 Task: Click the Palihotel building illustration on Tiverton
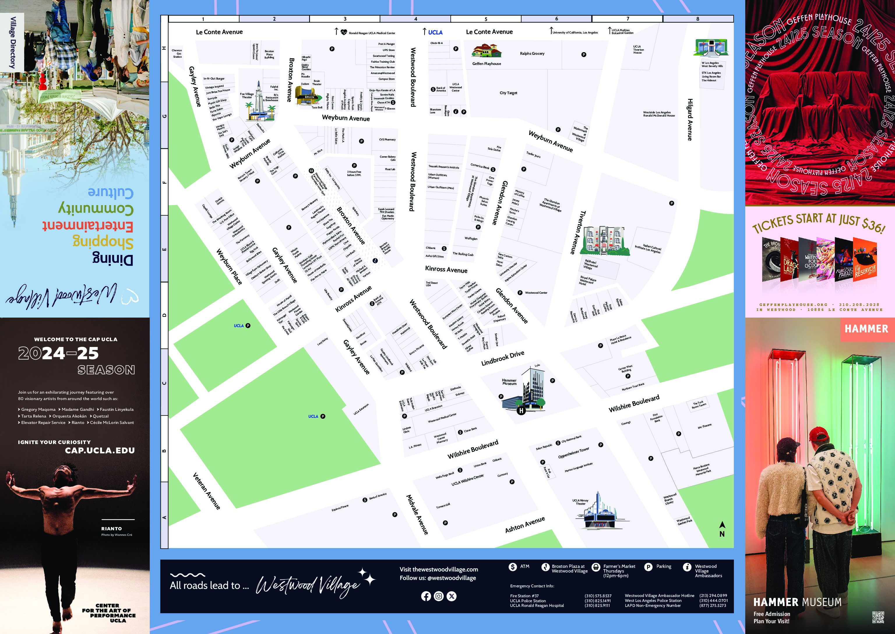[605, 240]
